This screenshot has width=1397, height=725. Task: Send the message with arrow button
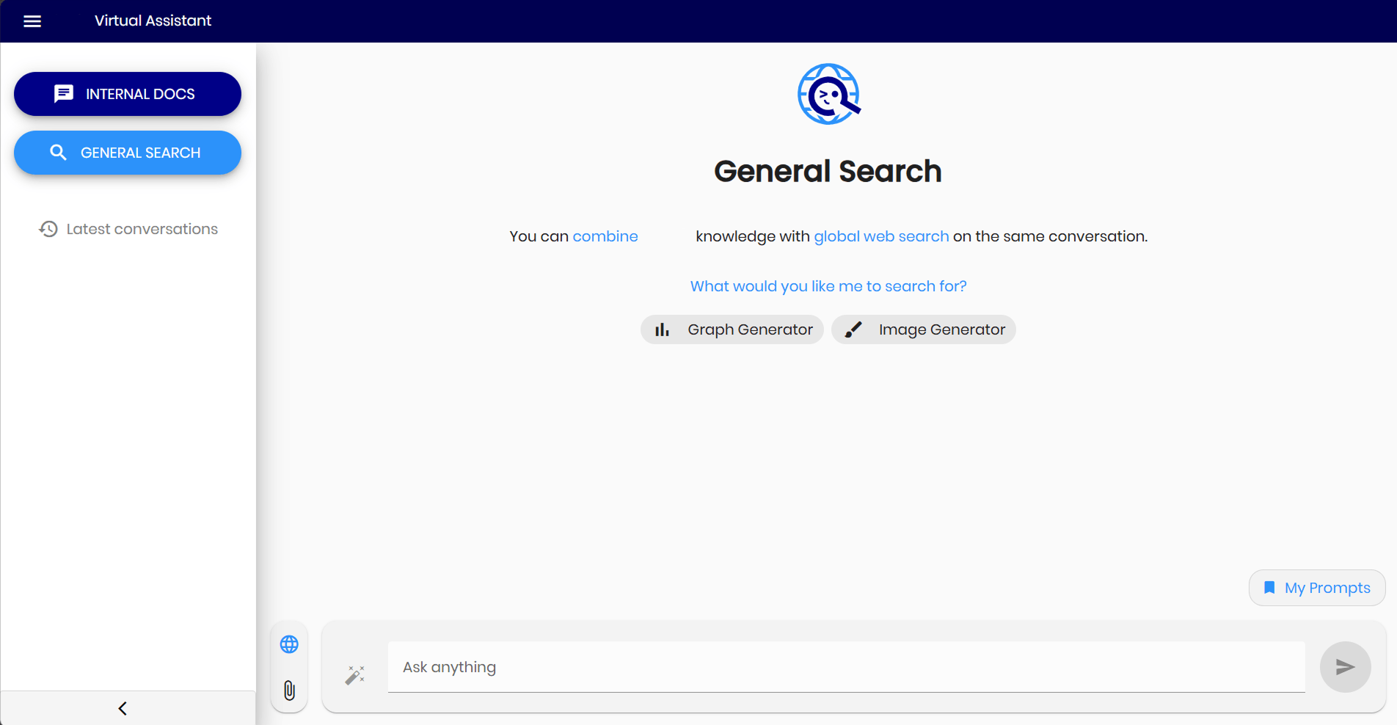coord(1345,667)
